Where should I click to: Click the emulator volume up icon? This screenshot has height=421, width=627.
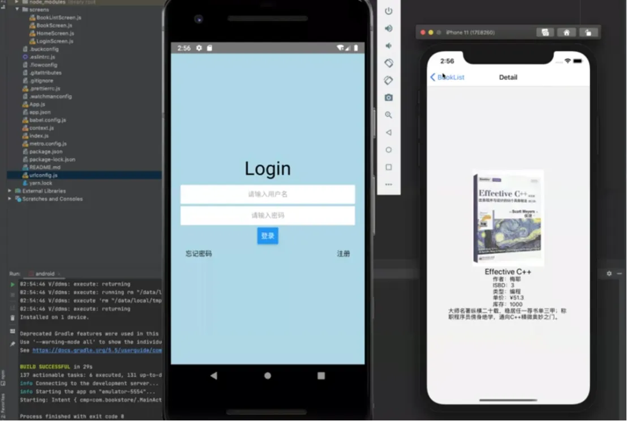pyautogui.click(x=388, y=28)
